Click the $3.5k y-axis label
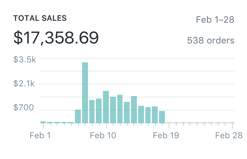Image resolution: width=247 pixels, height=159 pixels. tap(24, 59)
